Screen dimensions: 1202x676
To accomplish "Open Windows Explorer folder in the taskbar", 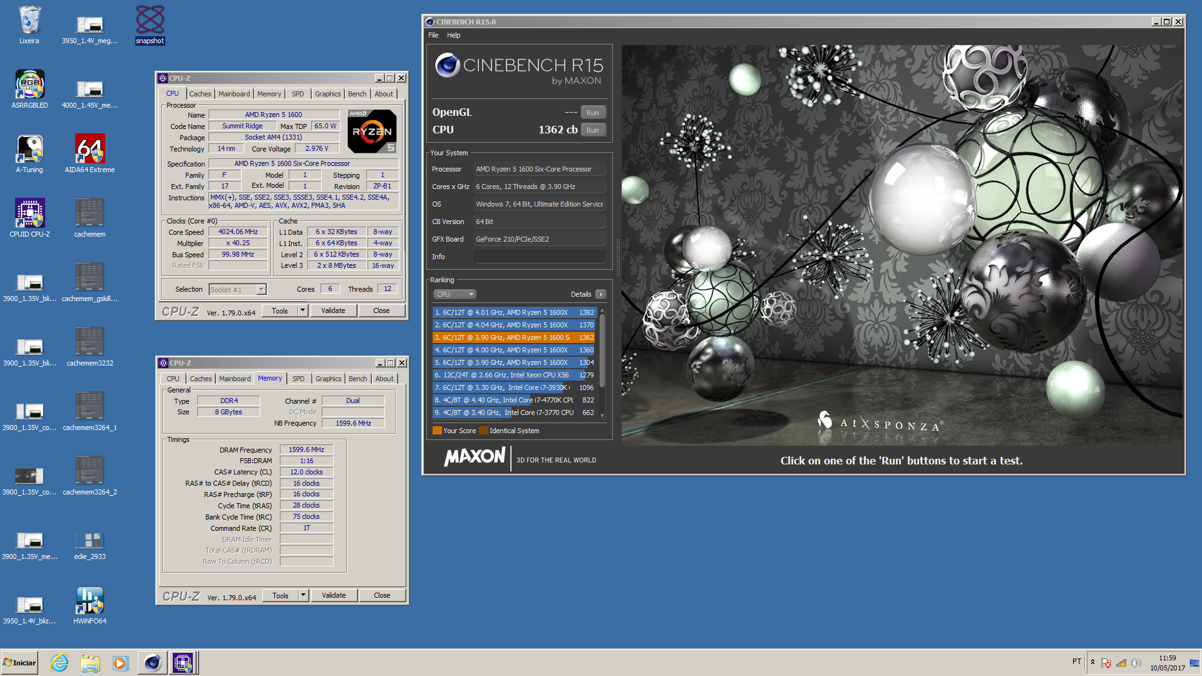I will point(90,663).
